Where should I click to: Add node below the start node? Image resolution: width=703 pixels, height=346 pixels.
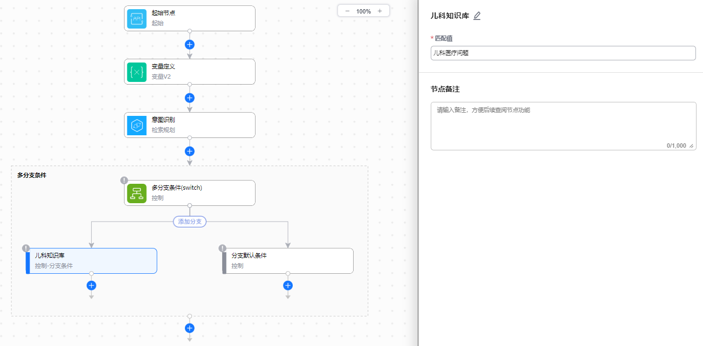point(190,45)
